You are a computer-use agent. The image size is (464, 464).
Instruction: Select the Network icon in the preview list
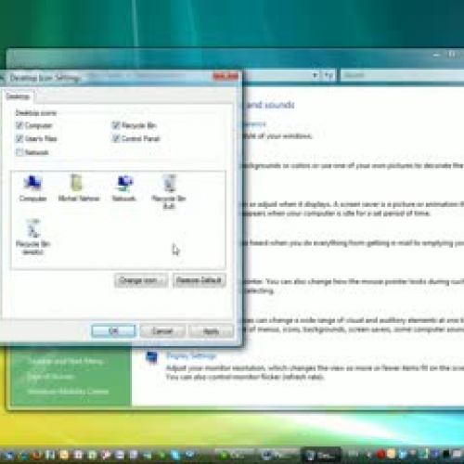124,187
